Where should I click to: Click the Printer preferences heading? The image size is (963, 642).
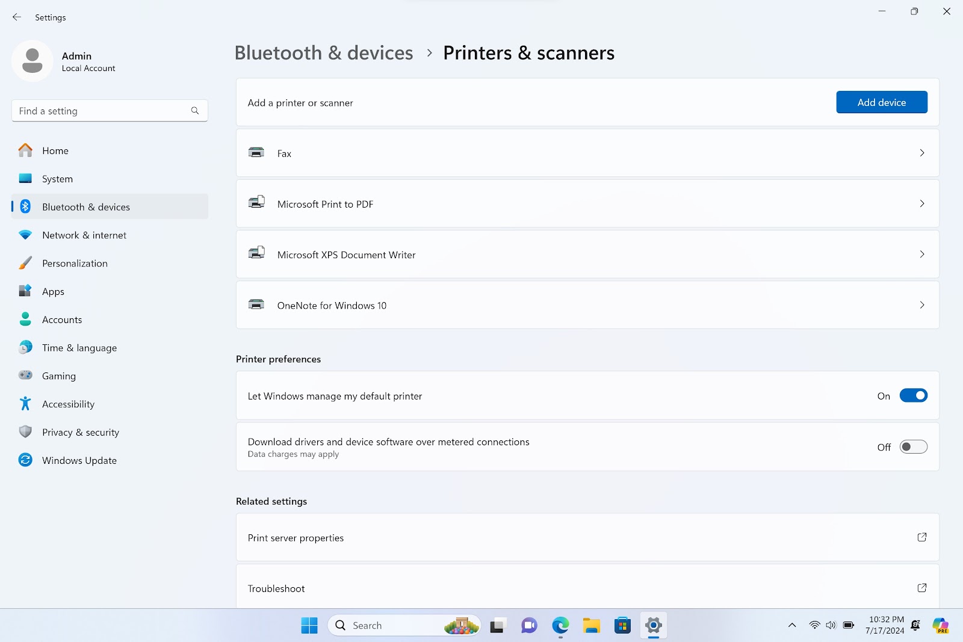point(278,359)
